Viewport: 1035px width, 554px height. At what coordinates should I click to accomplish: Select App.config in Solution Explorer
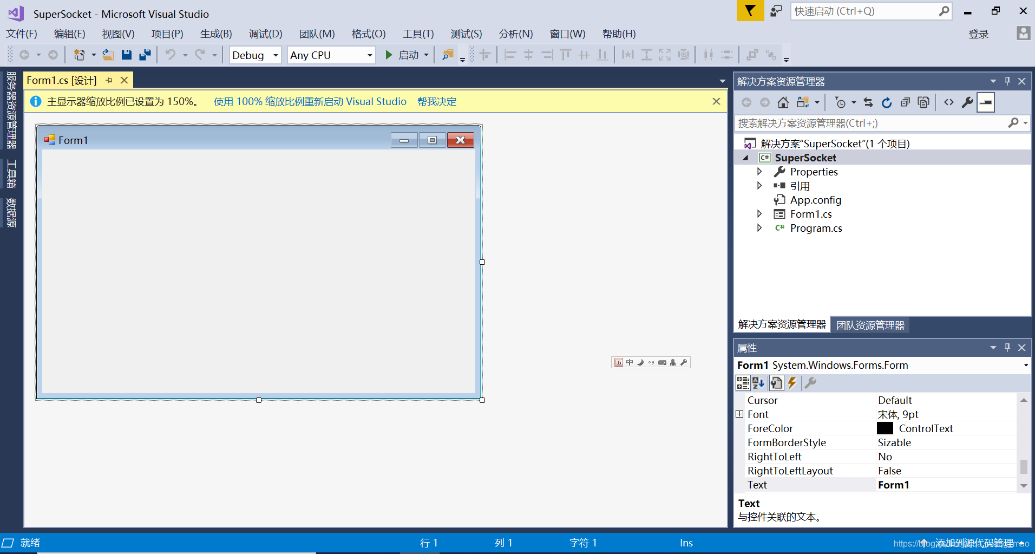[x=815, y=200]
